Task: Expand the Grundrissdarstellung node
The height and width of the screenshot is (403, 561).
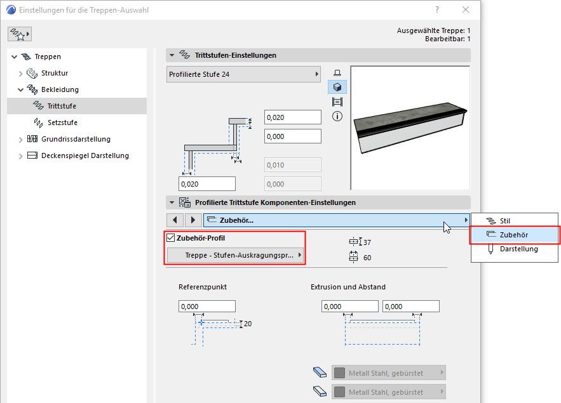Action: click(x=21, y=140)
